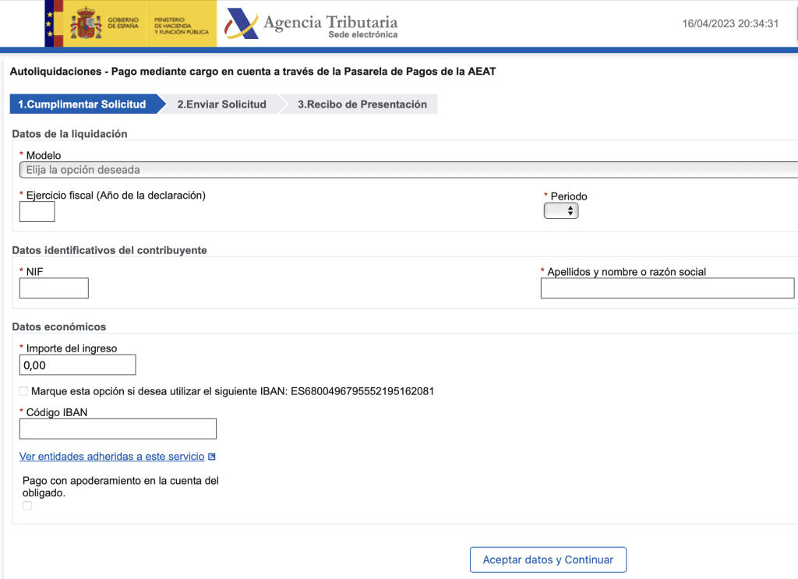This screenshot has height=579, width=798.
Task: Click the Agencia Tributaria logo icon
Action: click(242, 23)
